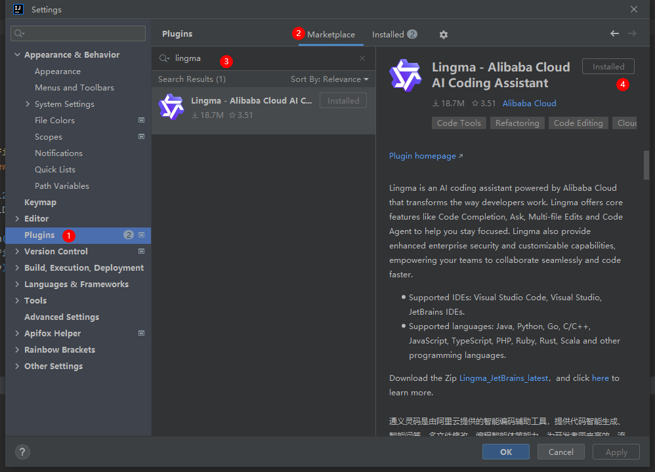Screen dimensions: 655x472
Task: Follow the 'here' learn more link
Action: click(601, 378)
